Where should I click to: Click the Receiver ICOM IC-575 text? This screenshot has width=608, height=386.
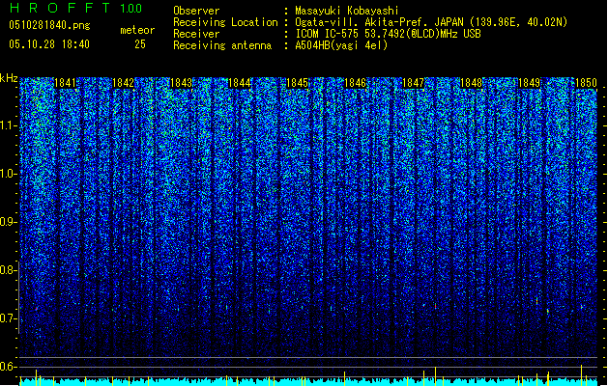click(389, 34)
